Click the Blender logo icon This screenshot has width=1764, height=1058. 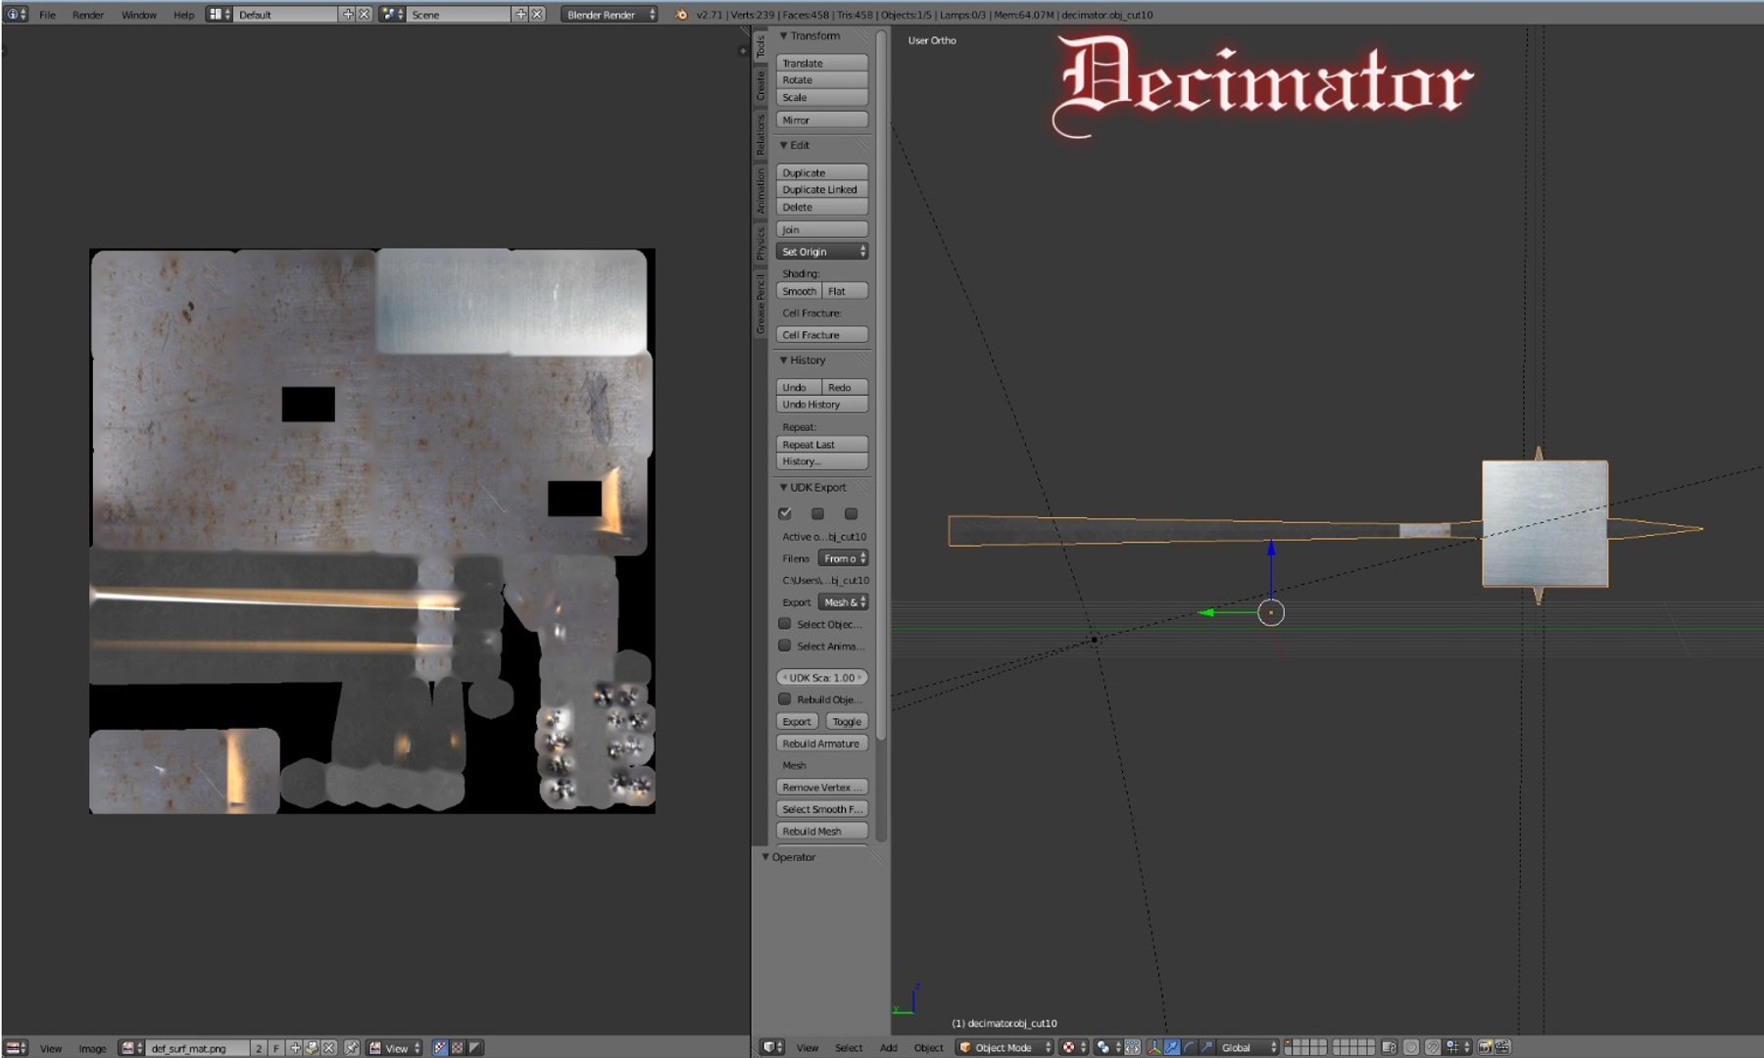[x=680, y=15]
